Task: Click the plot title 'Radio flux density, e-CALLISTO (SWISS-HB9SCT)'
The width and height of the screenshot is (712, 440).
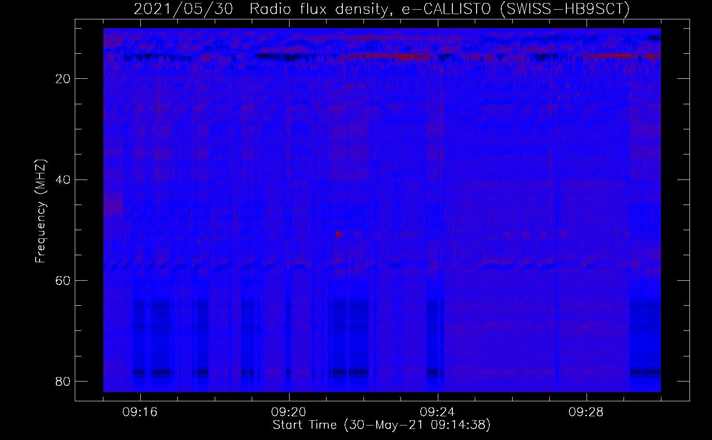Action: [440, 9]
